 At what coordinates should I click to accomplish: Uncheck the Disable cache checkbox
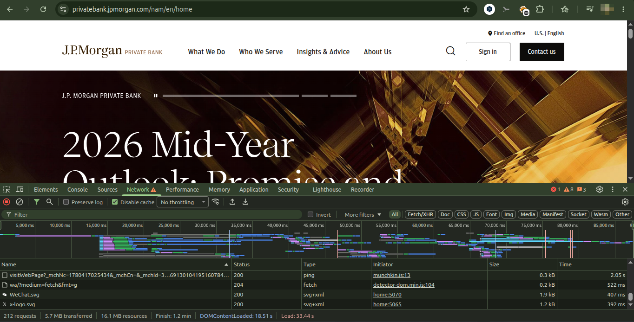(x=115, y=202)
